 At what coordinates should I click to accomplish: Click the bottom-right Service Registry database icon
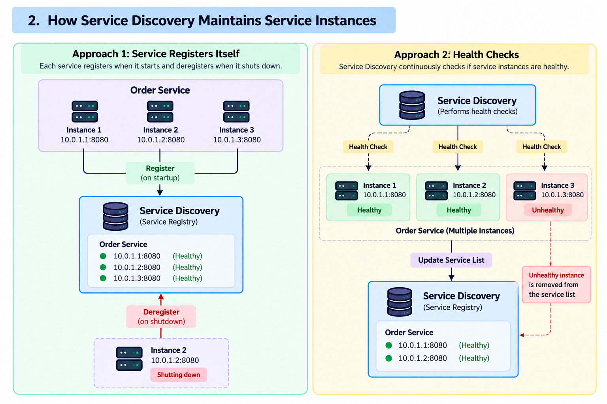400,302
